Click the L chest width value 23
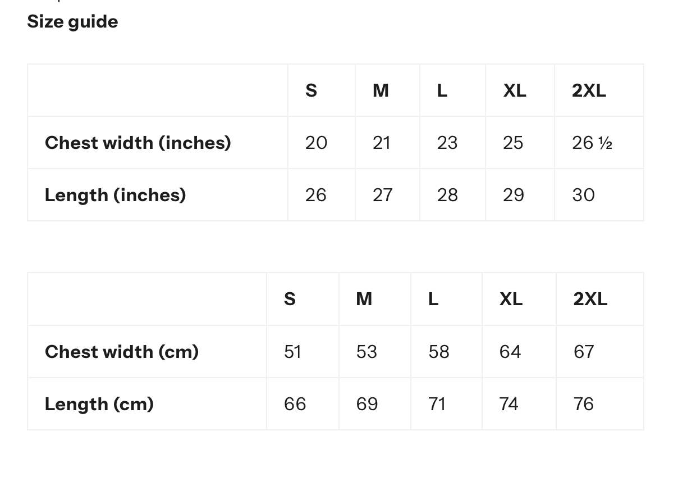 tap(447, 143)
